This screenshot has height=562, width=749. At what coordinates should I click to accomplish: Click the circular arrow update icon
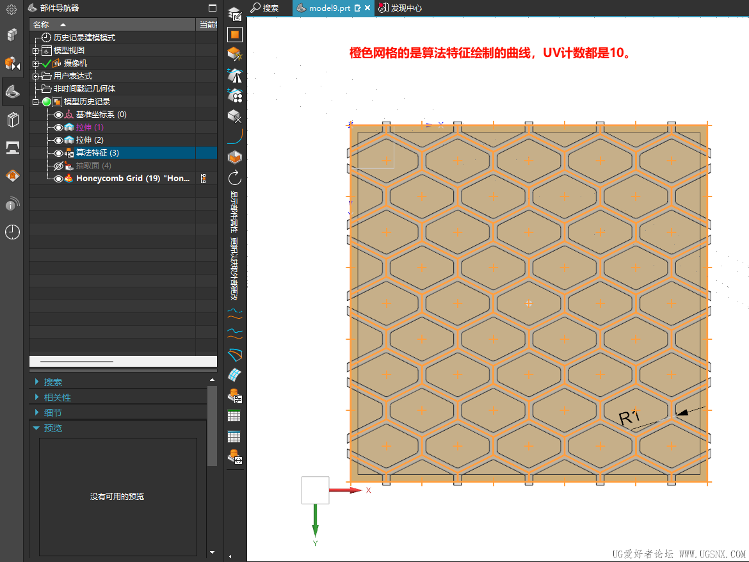[235, 177]
